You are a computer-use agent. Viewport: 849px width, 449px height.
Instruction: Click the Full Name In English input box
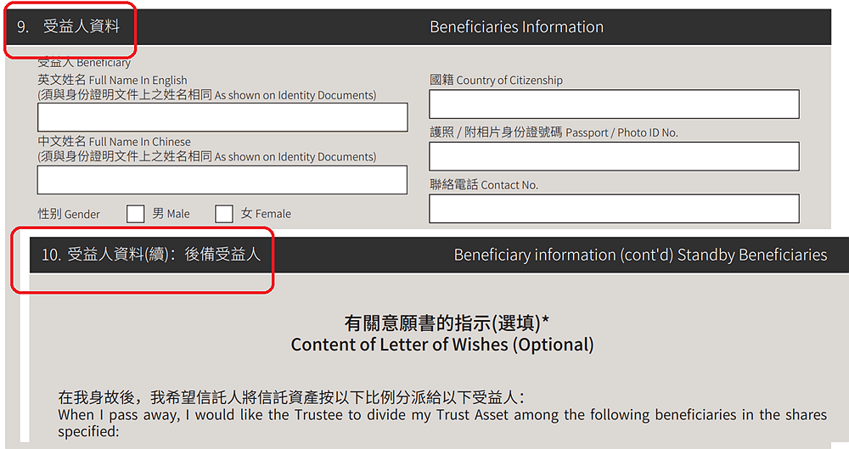click(222, 117)
